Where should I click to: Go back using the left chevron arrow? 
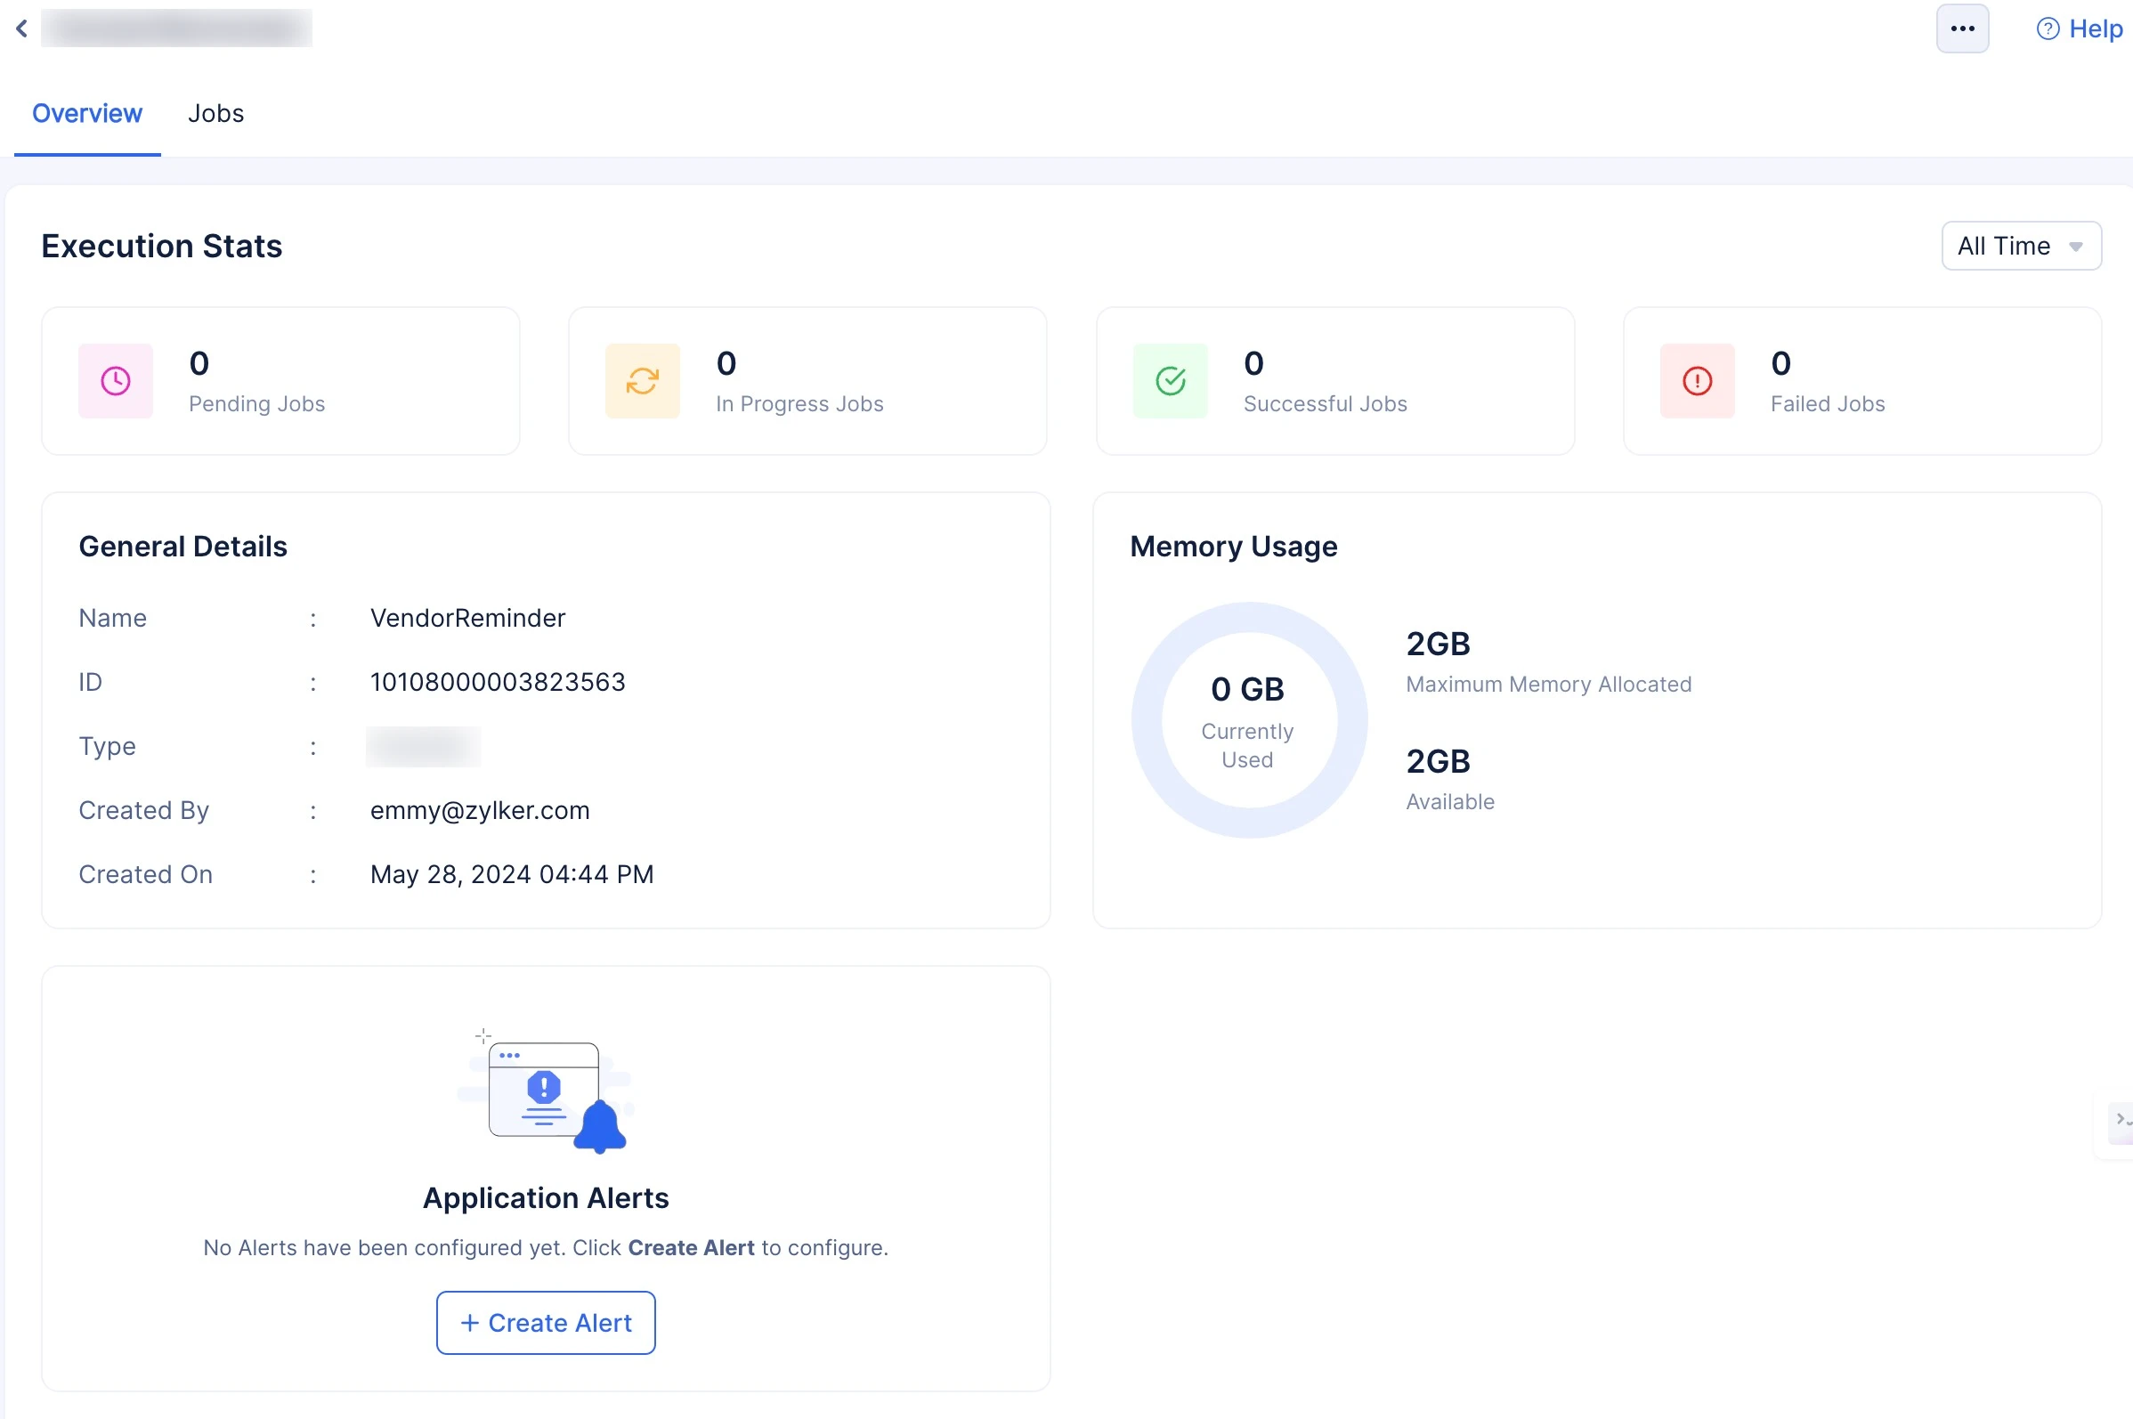coord(21,29)
